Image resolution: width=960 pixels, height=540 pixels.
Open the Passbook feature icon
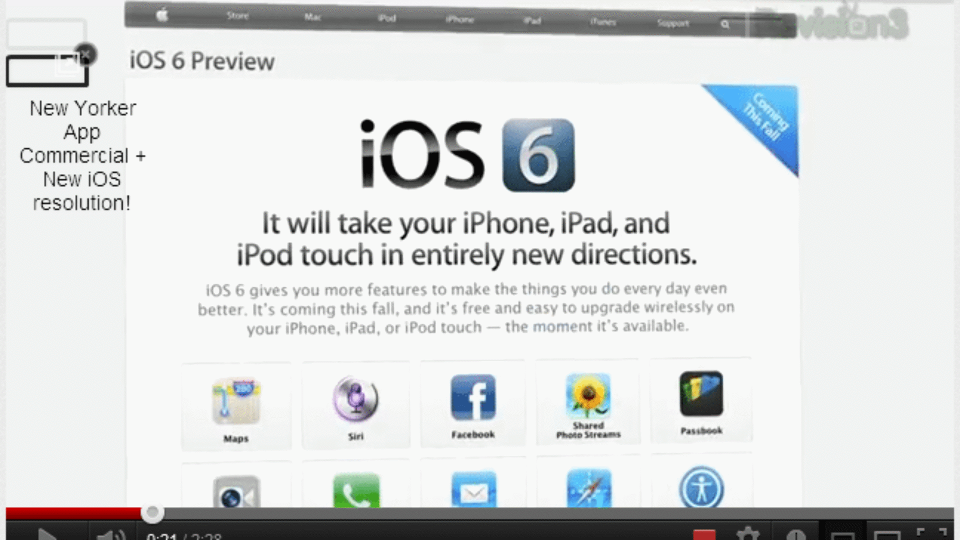pyautogui.click(x=701, y=393)
